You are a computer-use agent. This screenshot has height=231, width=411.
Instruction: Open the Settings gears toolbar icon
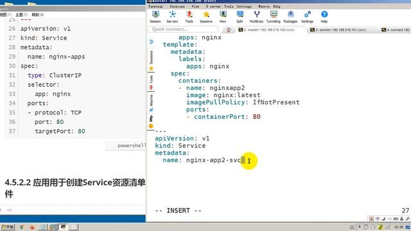(307, 17)
